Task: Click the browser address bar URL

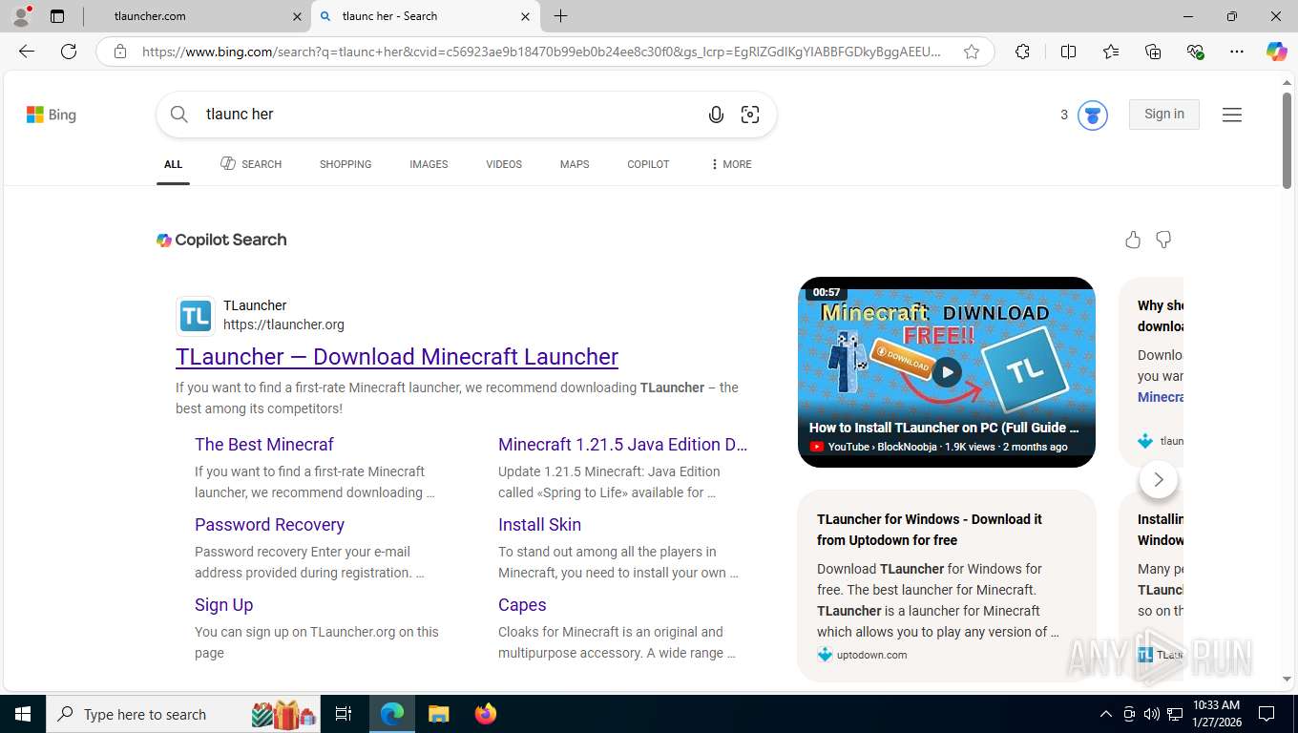Action: [x=541, y=52]
